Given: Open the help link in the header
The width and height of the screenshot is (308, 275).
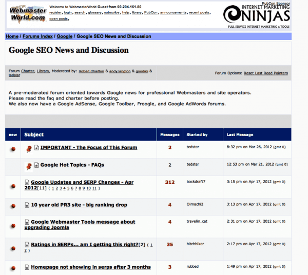Looking at the screenshot, I should (x=126, y=12).
